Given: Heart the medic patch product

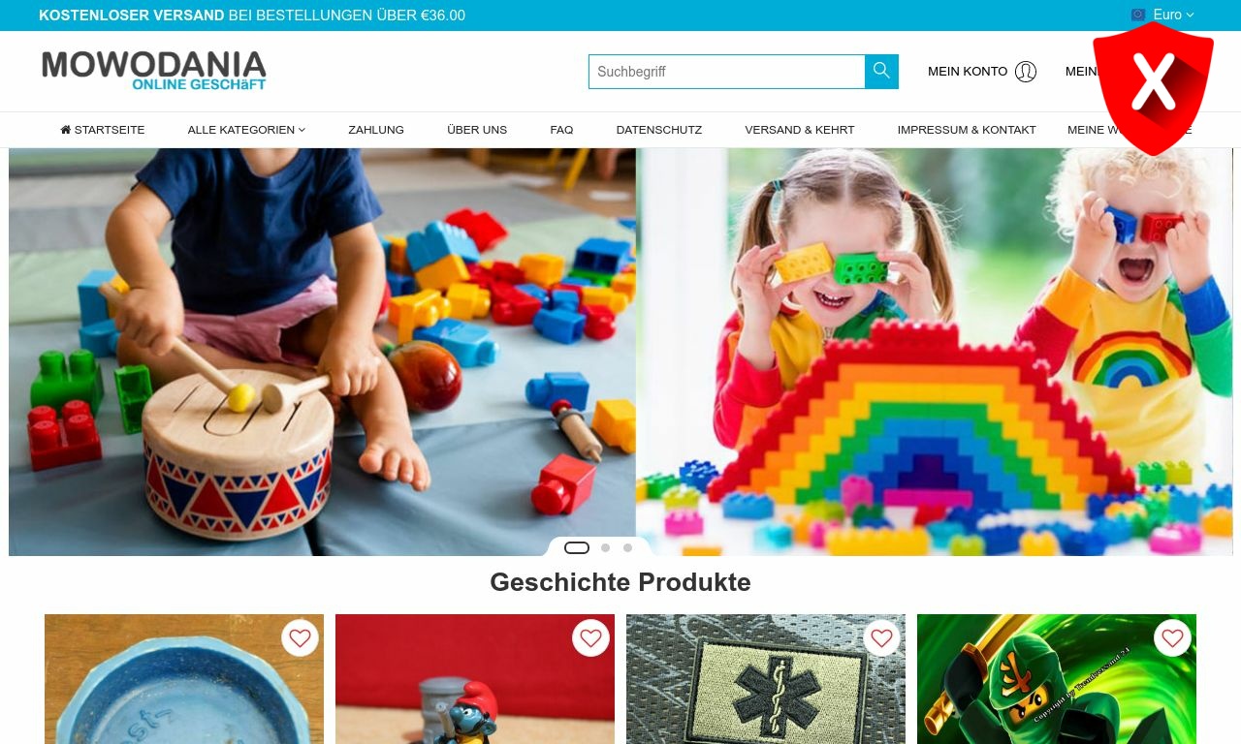Looking at the screenshot, I should click(881, 638).
